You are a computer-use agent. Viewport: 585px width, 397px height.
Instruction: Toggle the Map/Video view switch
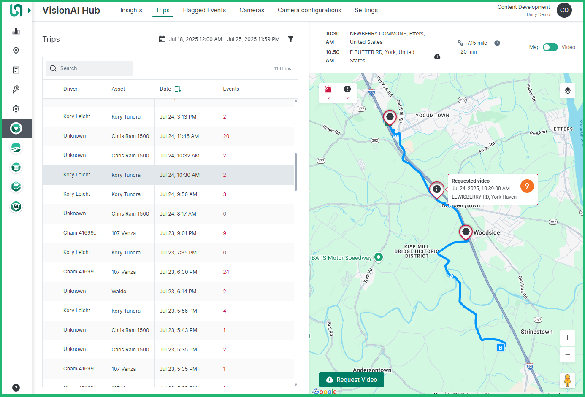pos(550,47)
